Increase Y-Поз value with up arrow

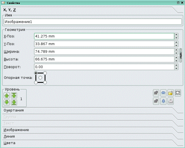pos(176,42)
